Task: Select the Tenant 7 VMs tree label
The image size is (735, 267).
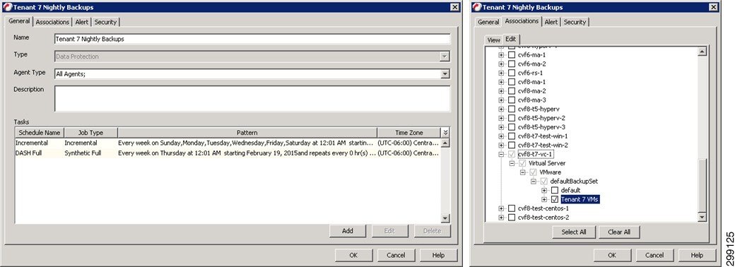Action: click(580, 200)
